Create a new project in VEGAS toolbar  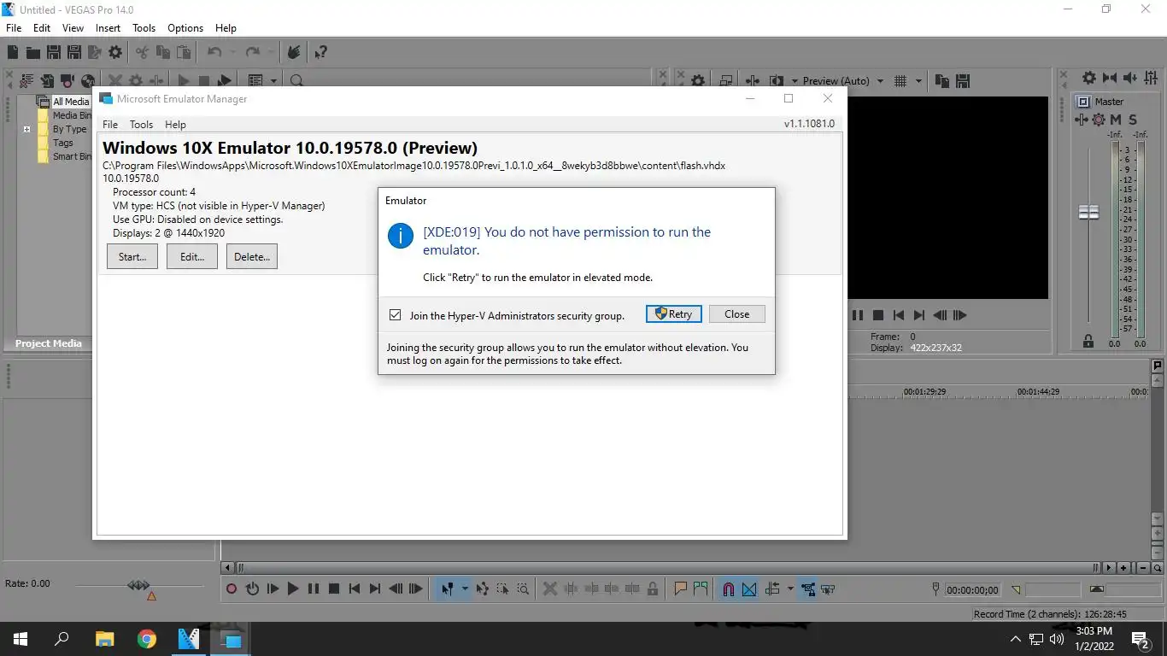tap(13, 53)
